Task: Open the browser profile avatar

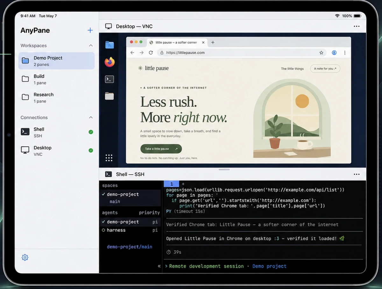Action: point(334,53)
